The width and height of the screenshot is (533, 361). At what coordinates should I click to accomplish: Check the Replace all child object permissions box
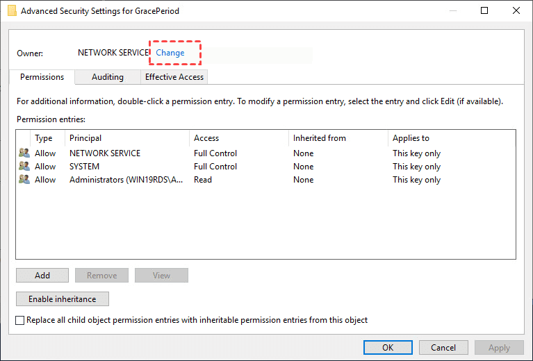[20, 320]
